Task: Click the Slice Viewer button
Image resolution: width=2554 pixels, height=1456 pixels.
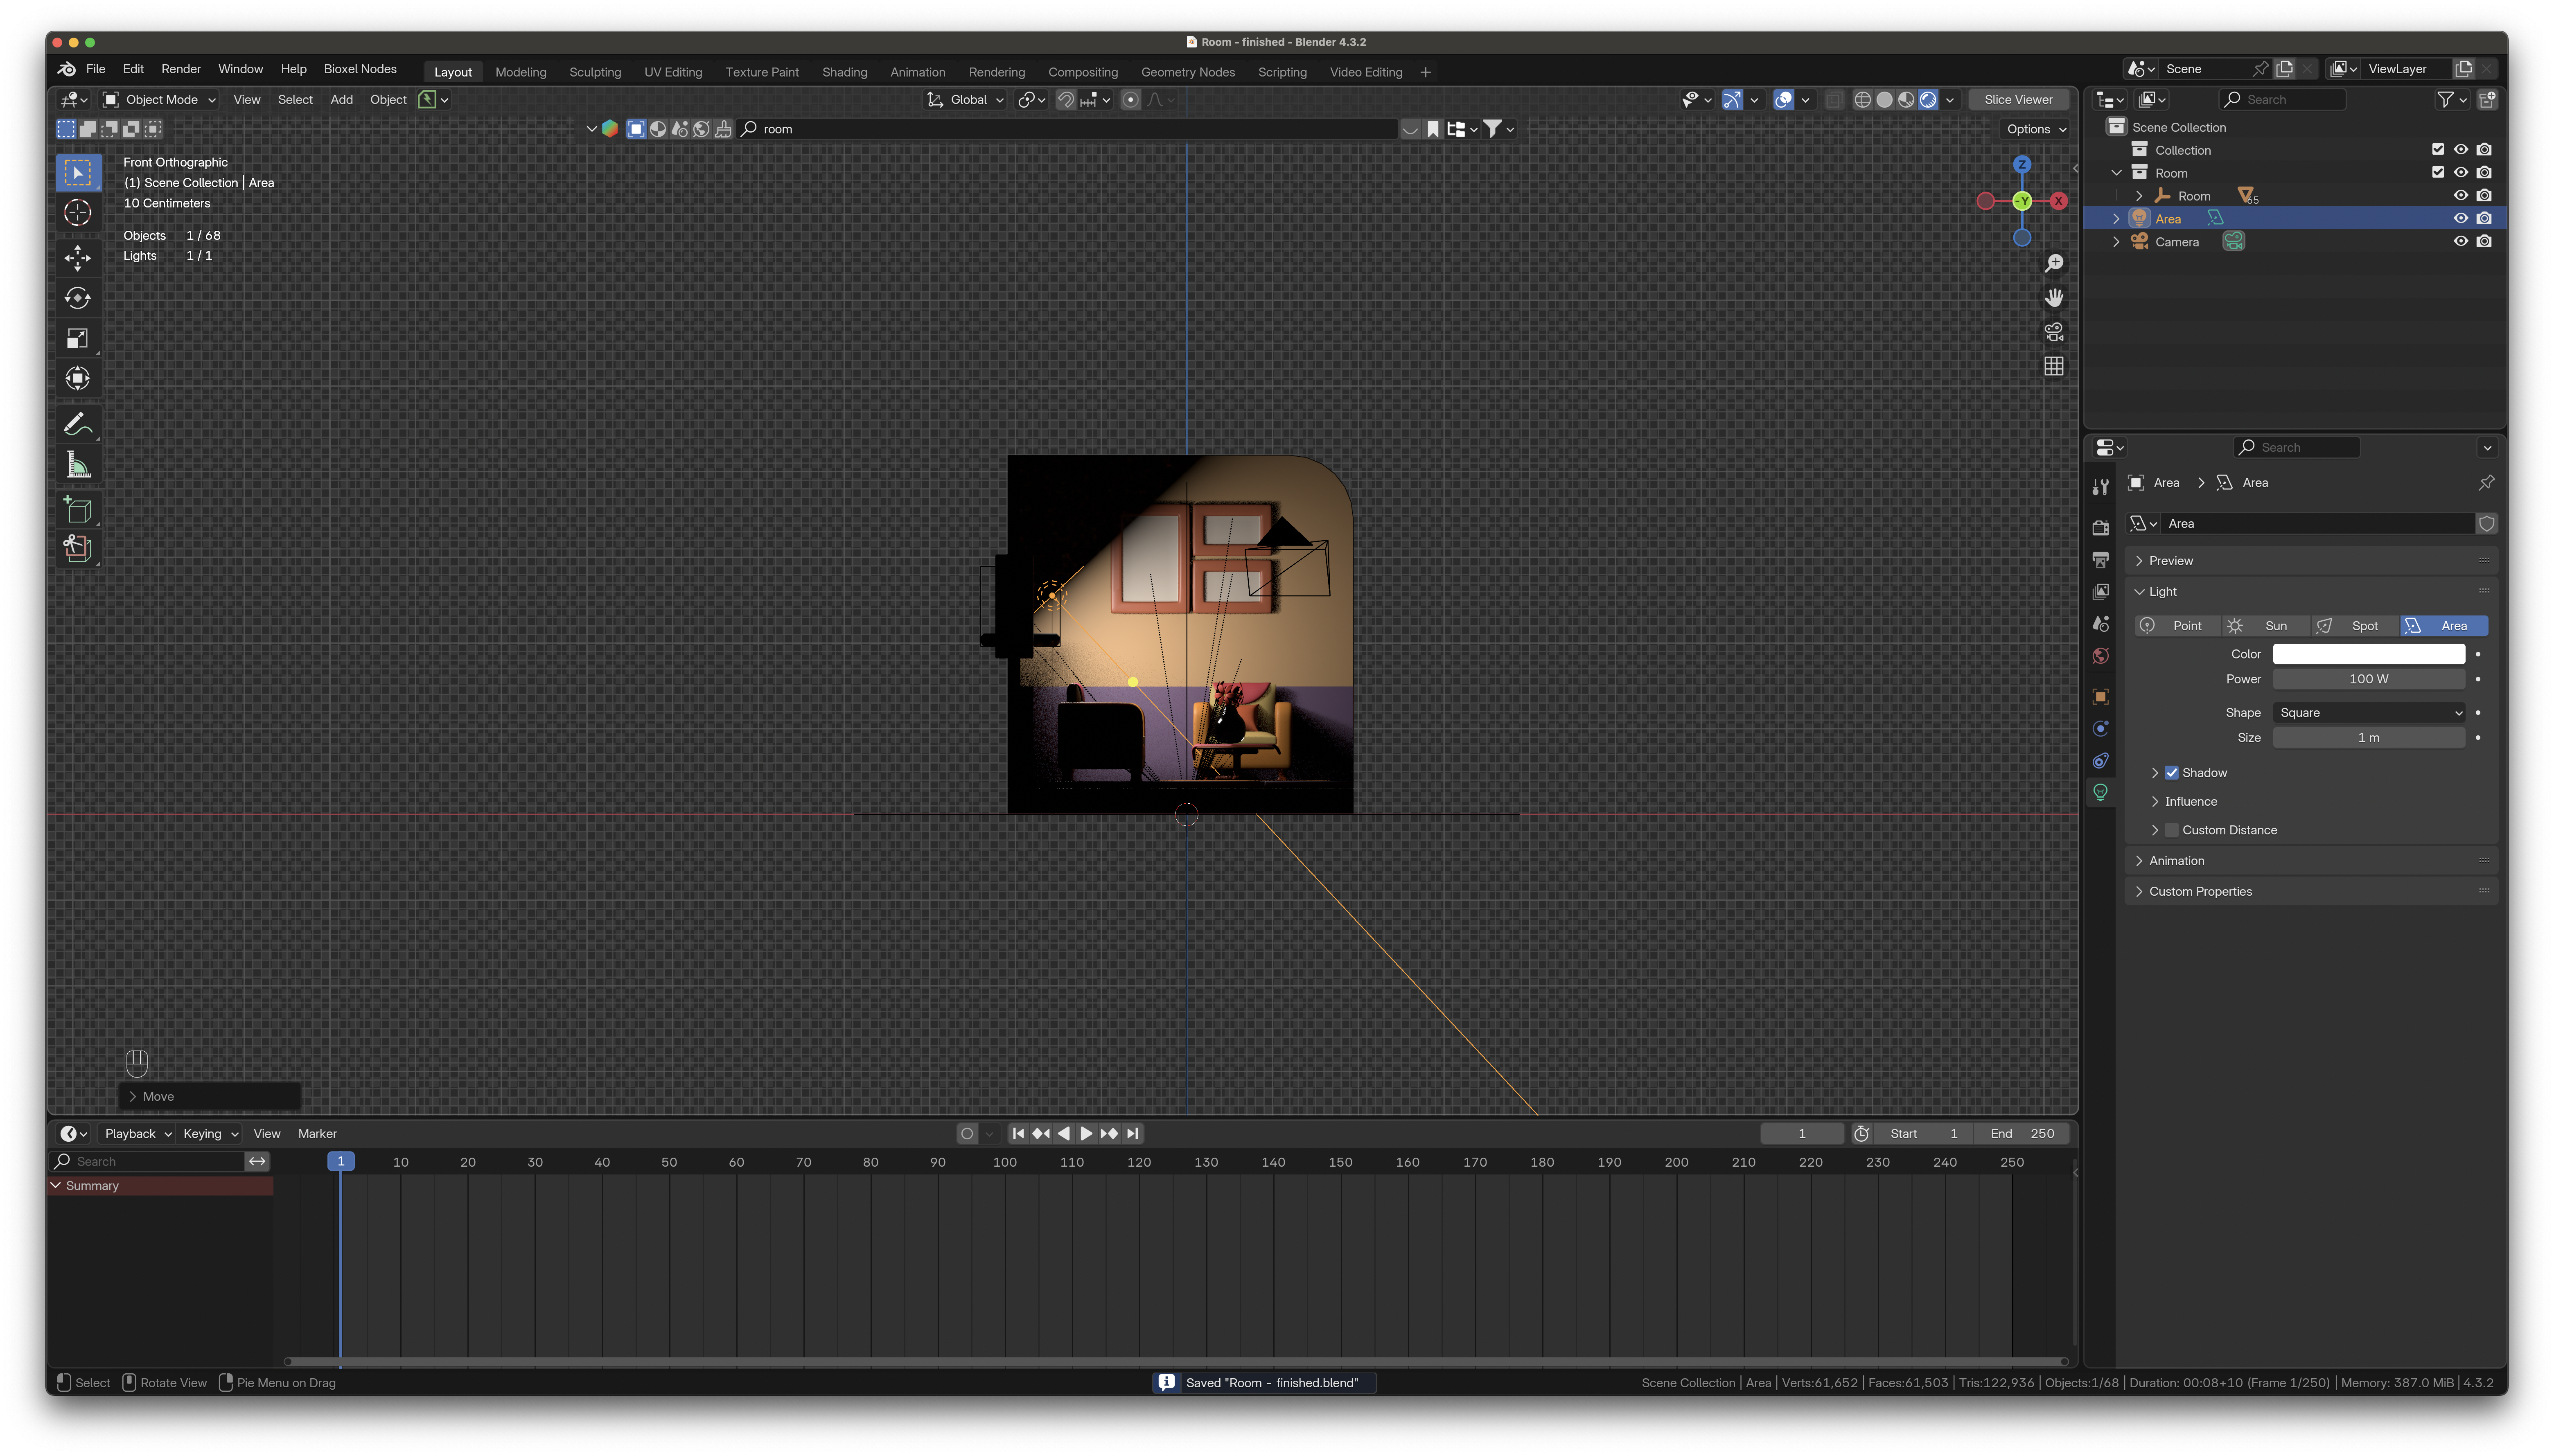Action: coord(2018,100)
